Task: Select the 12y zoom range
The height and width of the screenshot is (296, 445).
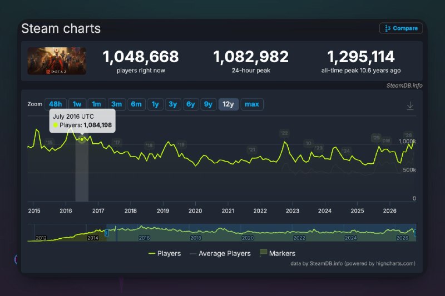Action: (x=229, y=104)
